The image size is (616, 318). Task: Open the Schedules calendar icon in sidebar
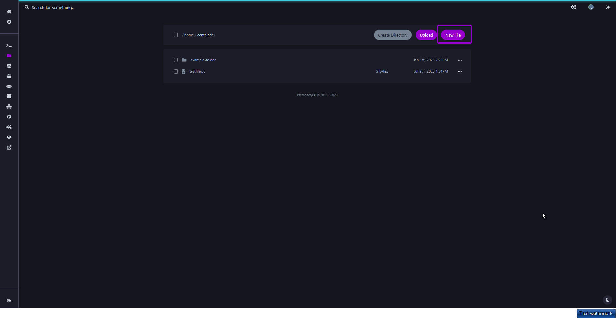(x=9, y=76)
